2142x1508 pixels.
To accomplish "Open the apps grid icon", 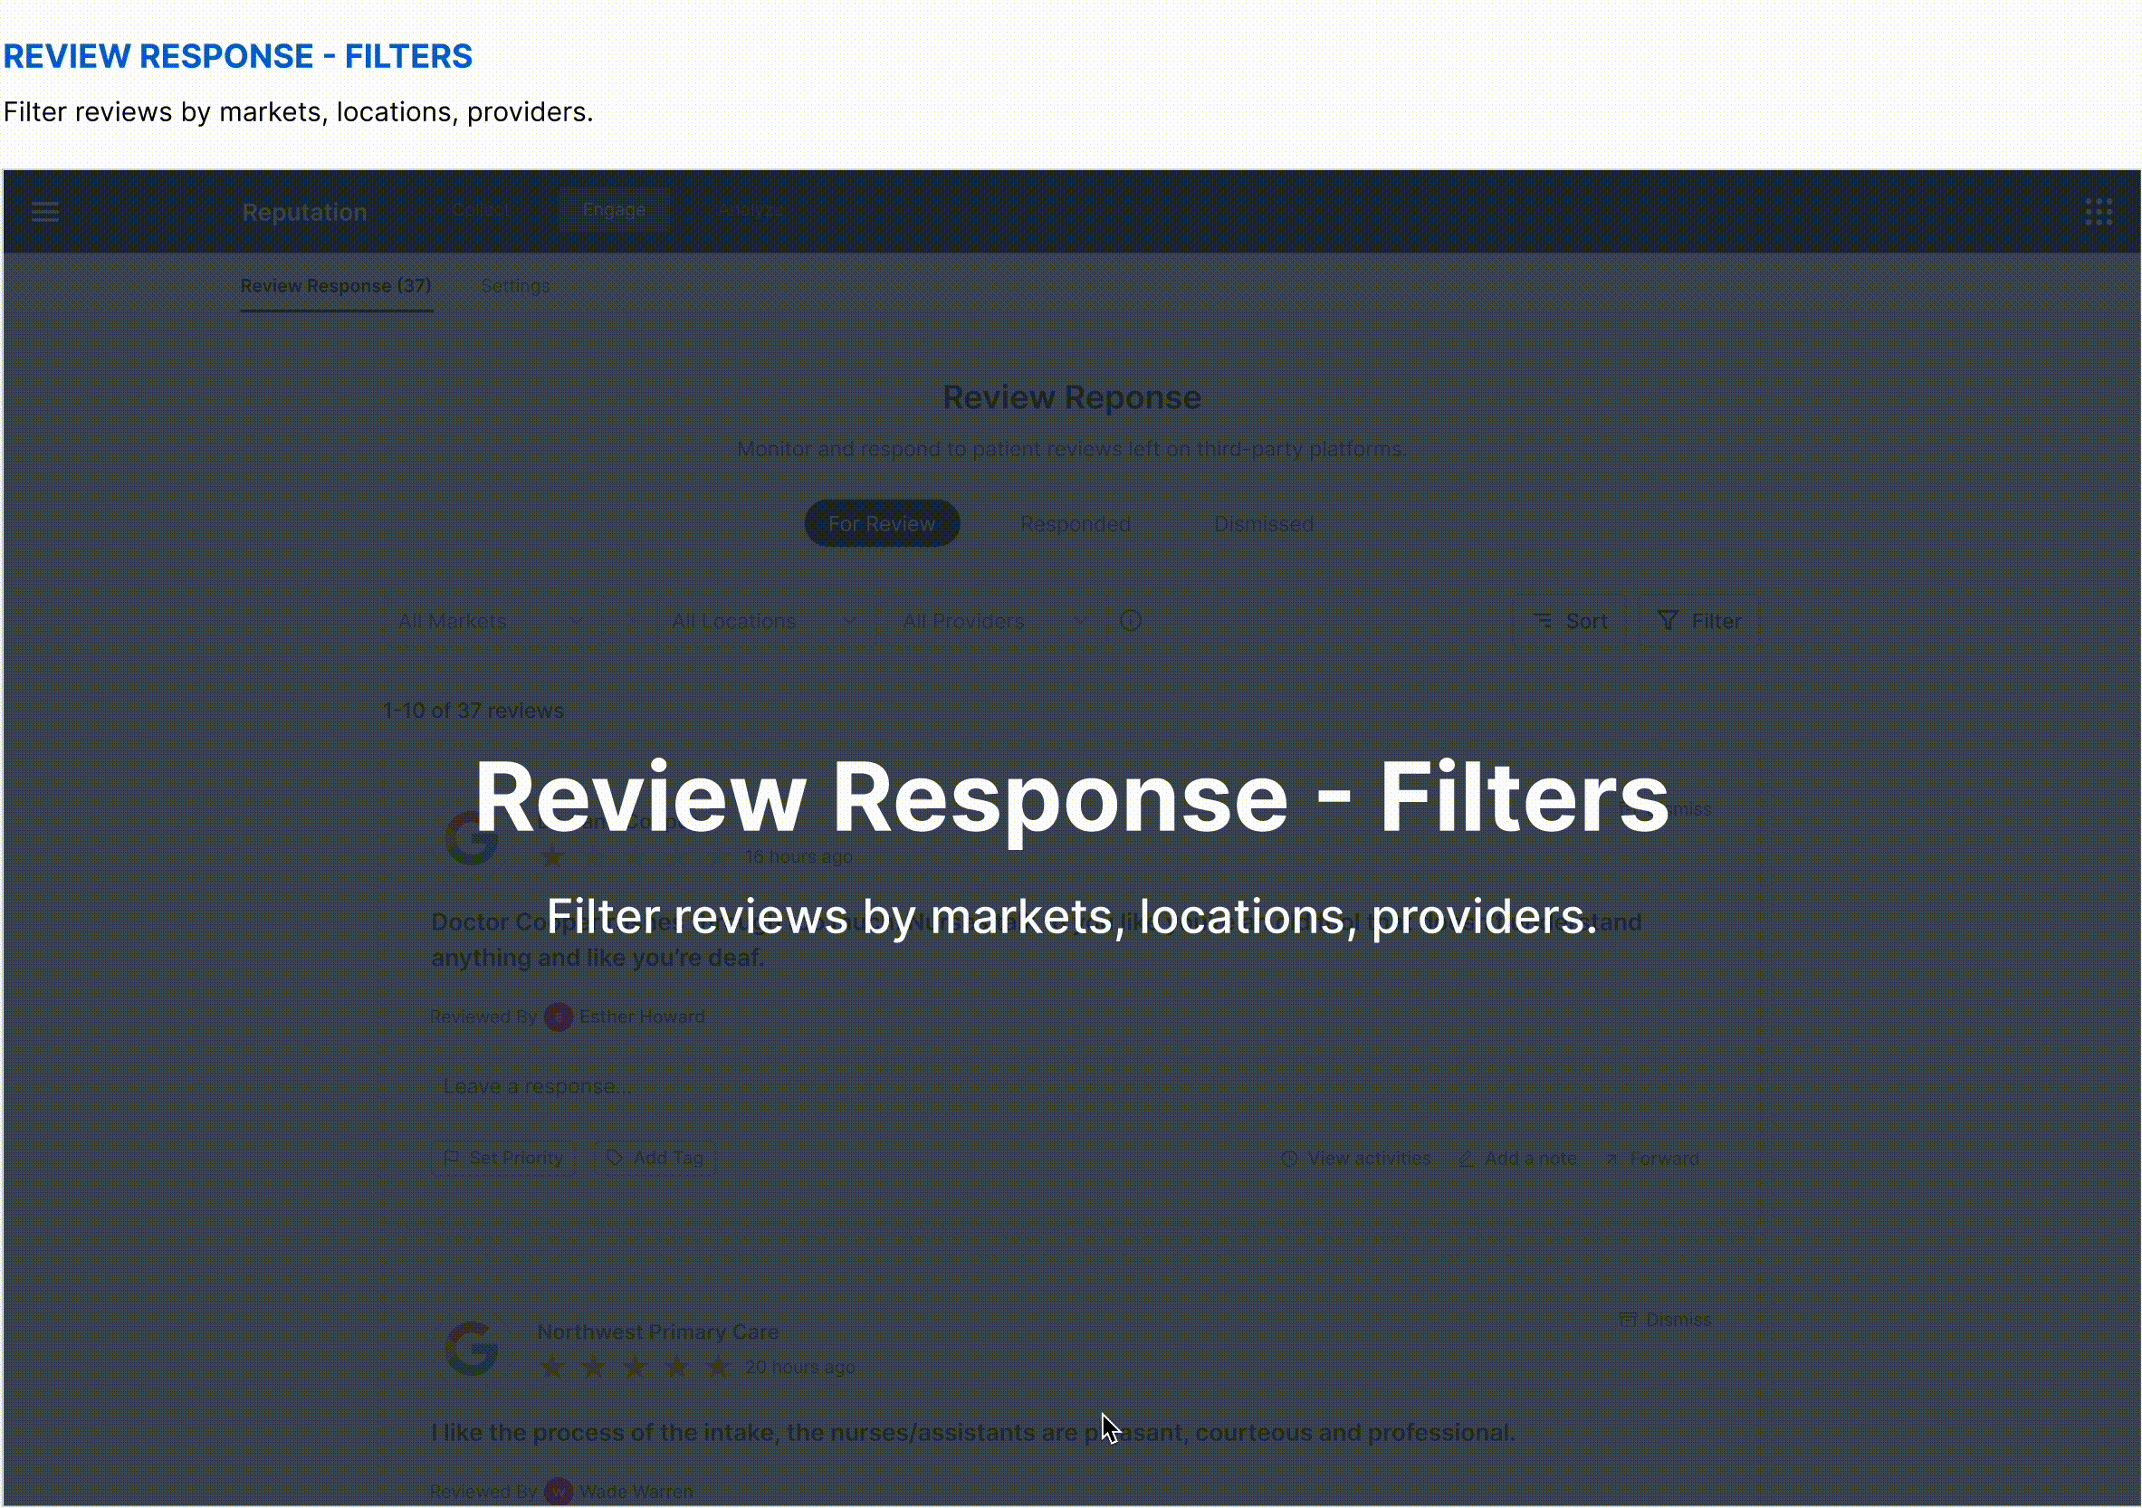I will point(2099,213).
